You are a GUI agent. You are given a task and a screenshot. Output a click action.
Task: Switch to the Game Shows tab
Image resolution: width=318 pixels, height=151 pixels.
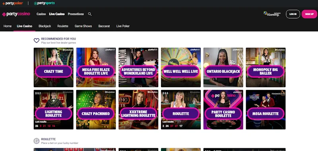pos(83,26)
